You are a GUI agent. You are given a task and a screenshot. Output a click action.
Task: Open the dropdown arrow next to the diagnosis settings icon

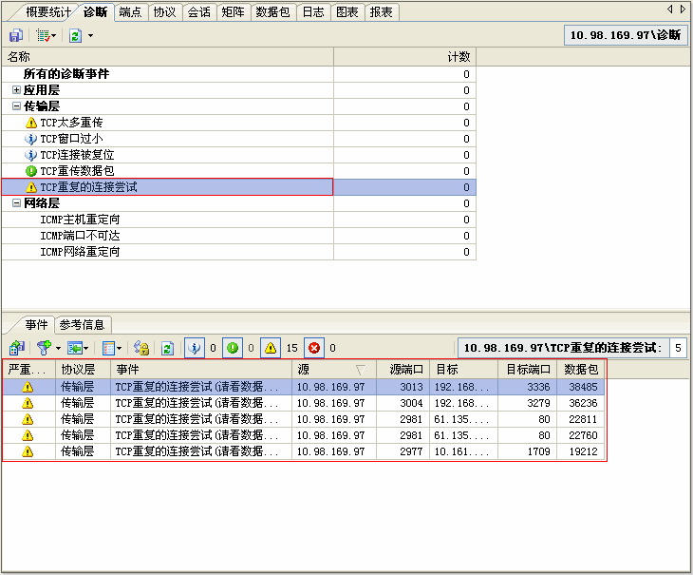pos(54,35)
